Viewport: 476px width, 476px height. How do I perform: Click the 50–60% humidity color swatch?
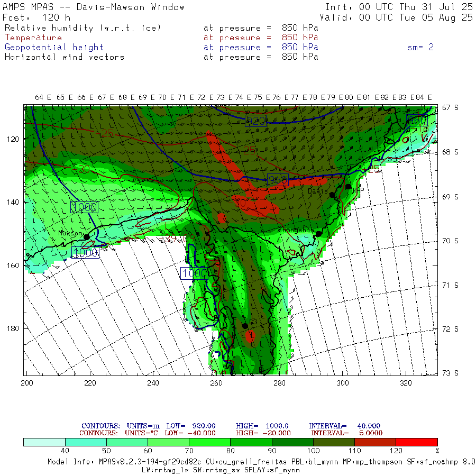tap(127, 442)
